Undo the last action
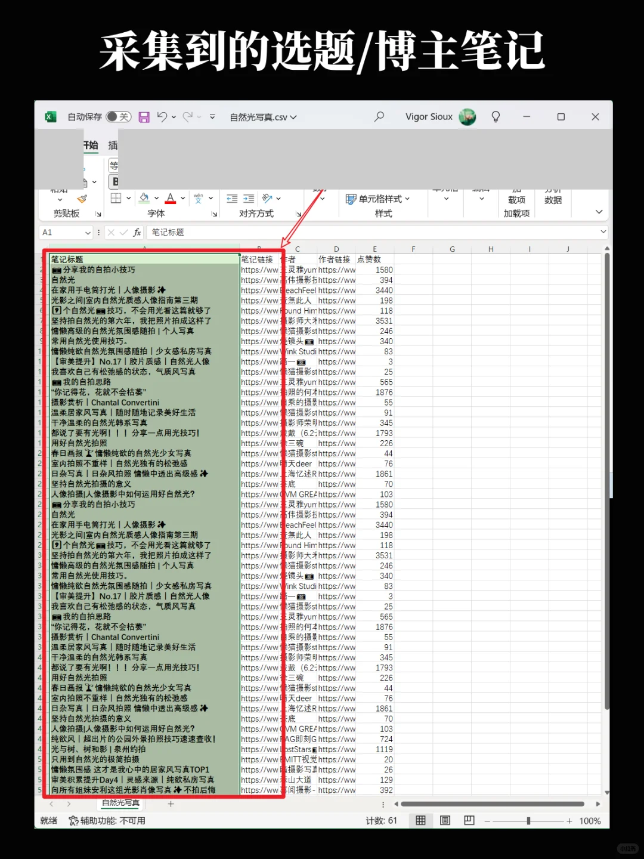644x859 pixels. click(x=162, y=117)
